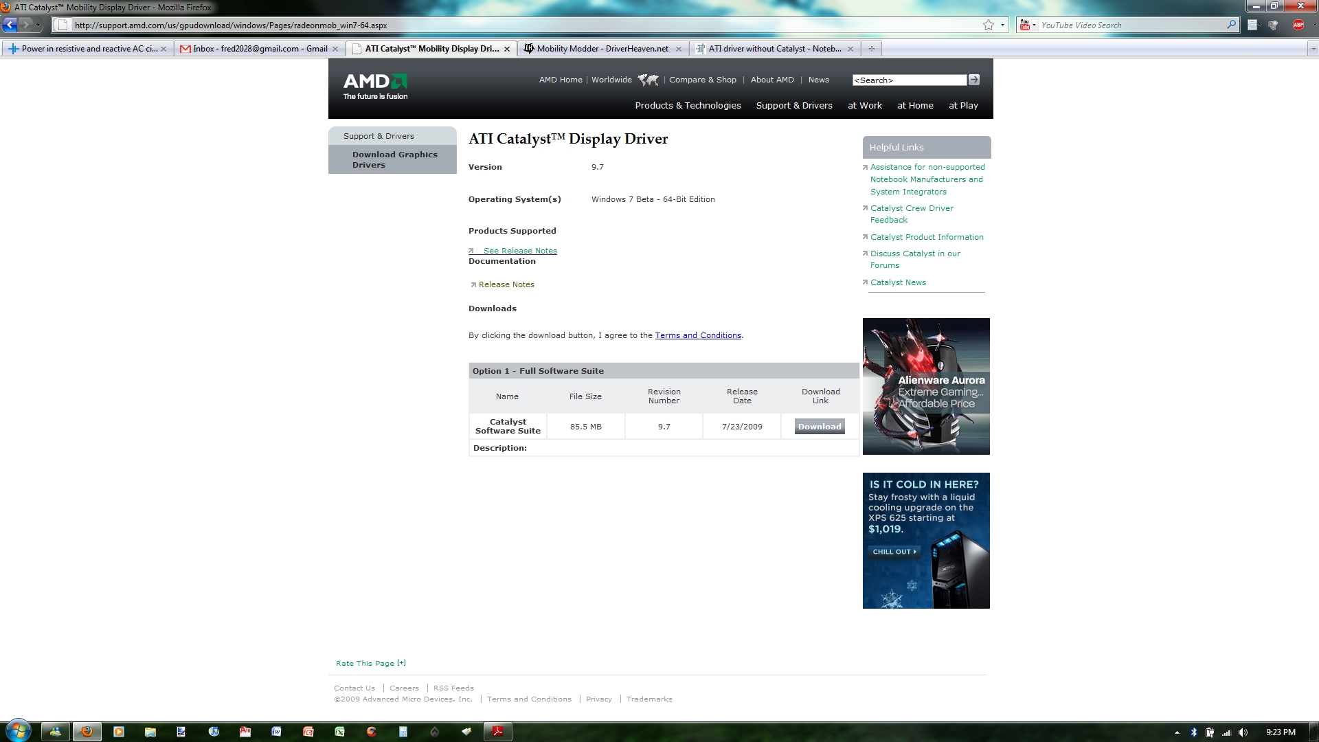1319x742 pixels.
Task: Open the Catalyst News link
Action: [x=898, y=282]
